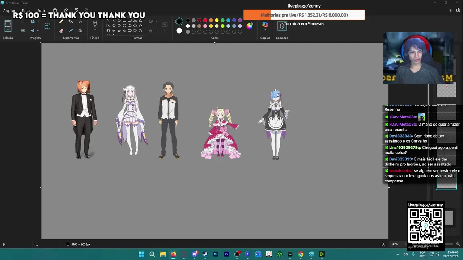
Task: Open Firefox from the taskbar
Action: coord(173,254)
